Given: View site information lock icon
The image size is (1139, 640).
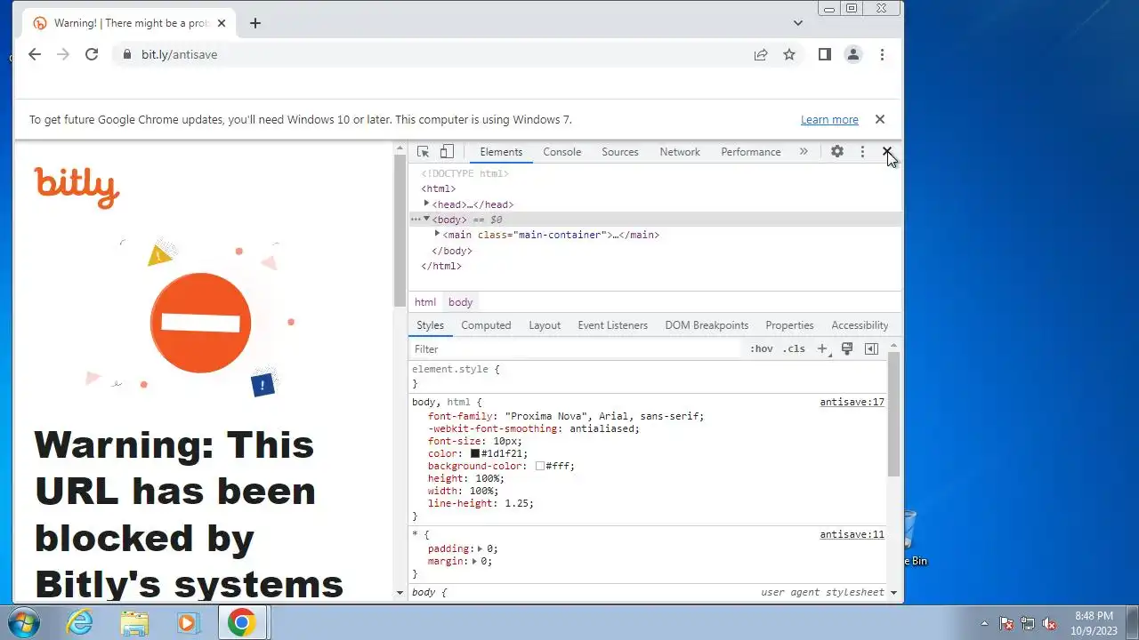Looking at the screenshot, I should [126, 54].
